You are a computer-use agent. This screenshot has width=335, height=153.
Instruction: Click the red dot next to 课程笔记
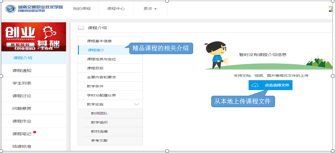tap(35, 132)
